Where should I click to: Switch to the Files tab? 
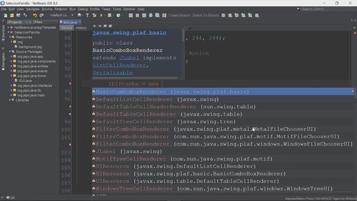(38, 22)
